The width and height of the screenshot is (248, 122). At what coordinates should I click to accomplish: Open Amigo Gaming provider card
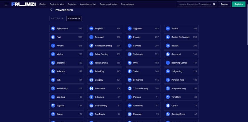pos(181,88)
